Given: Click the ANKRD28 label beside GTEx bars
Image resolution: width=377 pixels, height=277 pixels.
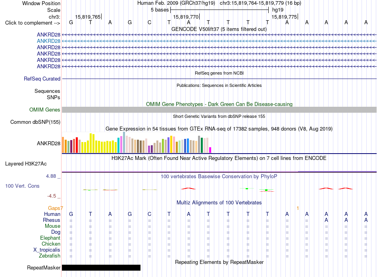Looking at the screenshot, I should point(48,144).
